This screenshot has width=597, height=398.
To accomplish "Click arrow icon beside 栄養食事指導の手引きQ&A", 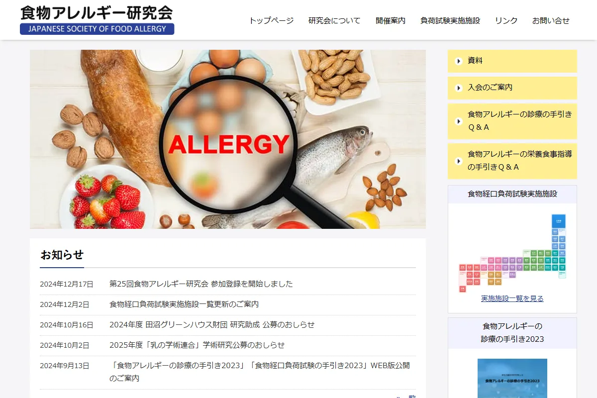I will point(459,161).
